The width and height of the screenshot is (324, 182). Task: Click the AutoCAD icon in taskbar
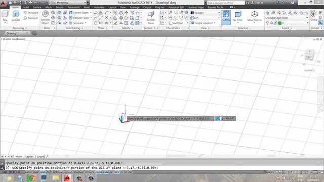[x=67, y=178]
